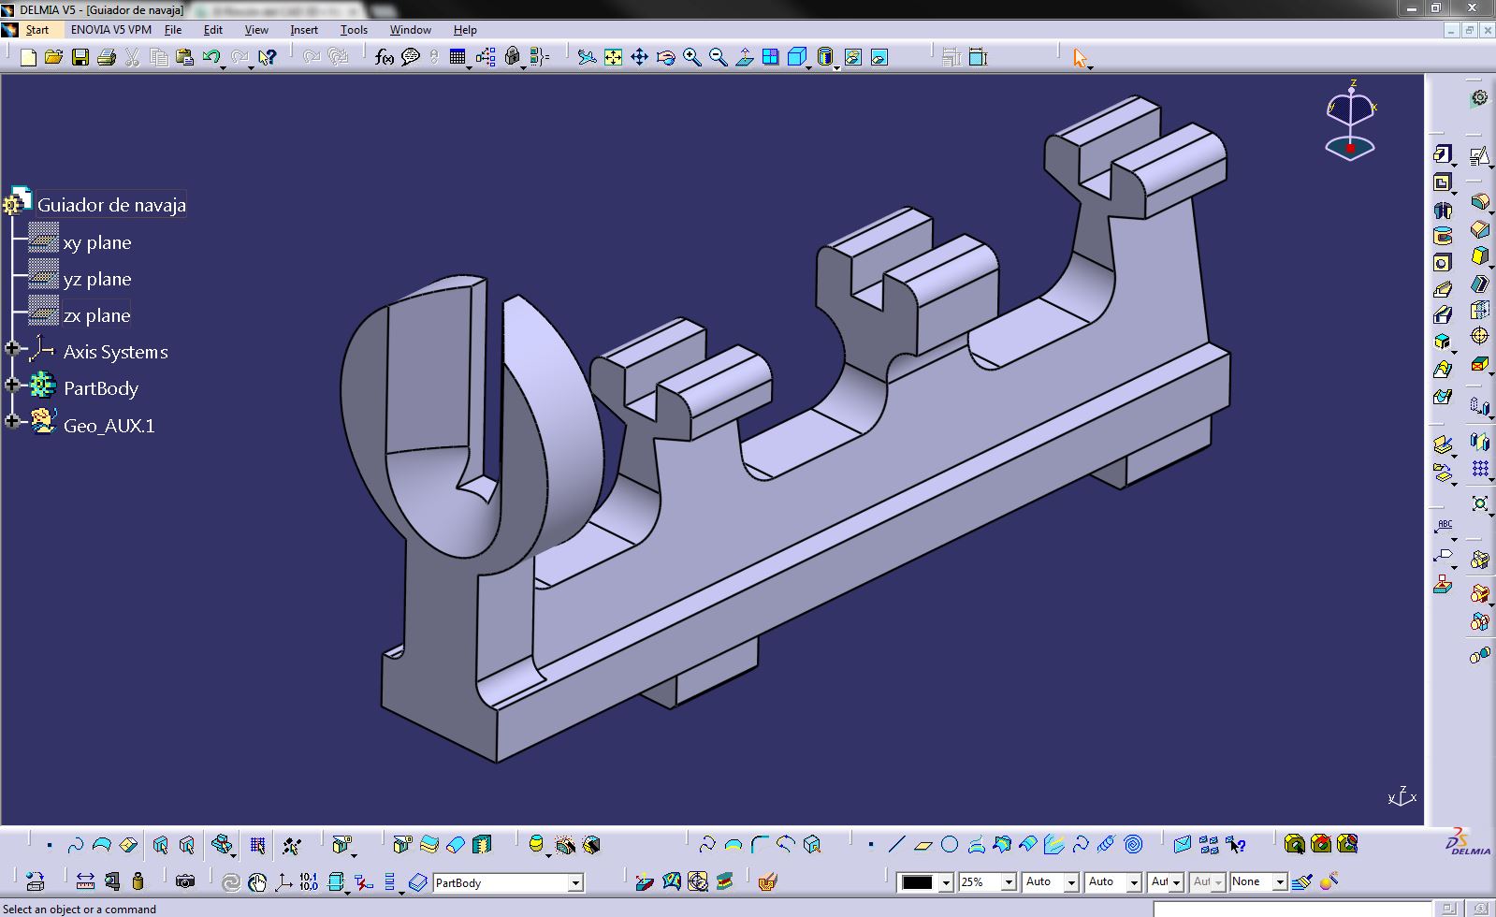Expand the Axis Systems tree node
Image resolution: width=1496 pixels, height=917 pixels.
click(x=12, y=349)
